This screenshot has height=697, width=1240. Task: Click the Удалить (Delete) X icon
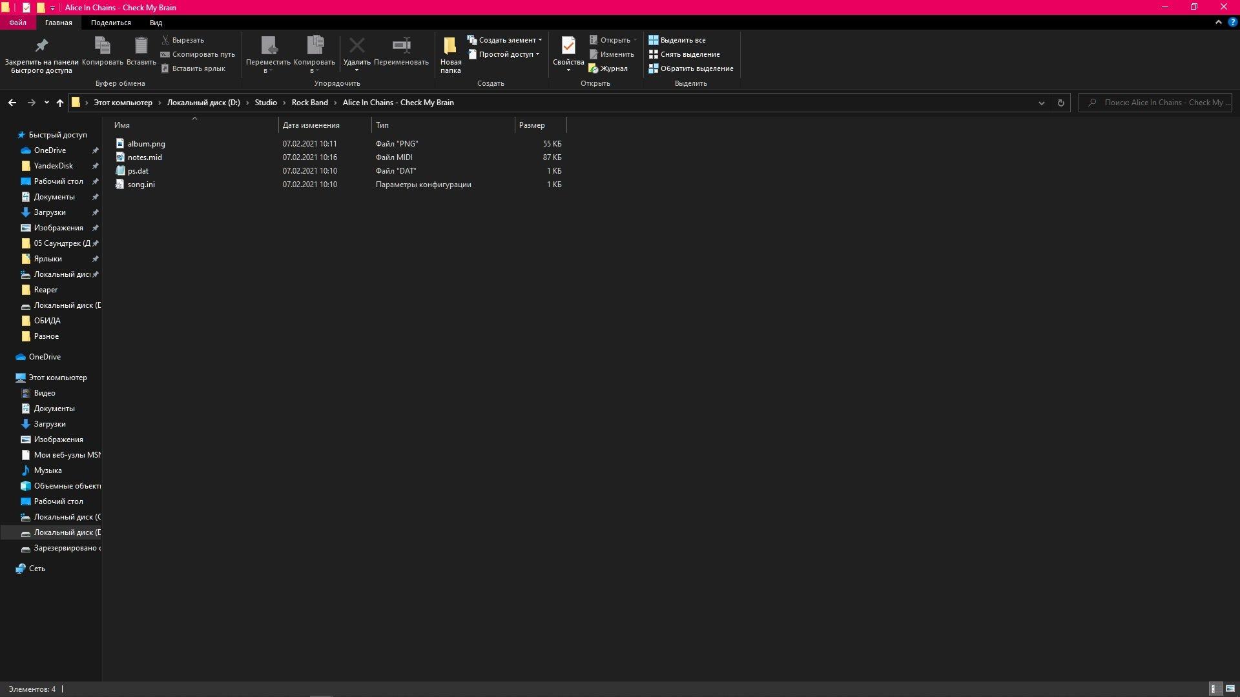tap(356, 45)
